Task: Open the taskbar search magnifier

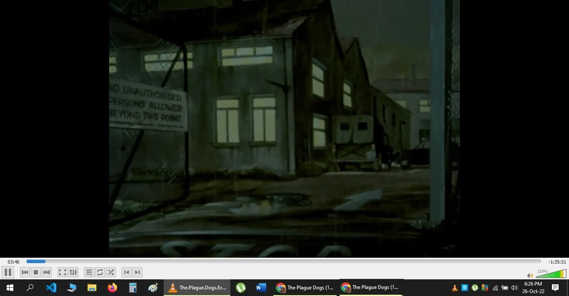Action: click(x=30, y=288)
